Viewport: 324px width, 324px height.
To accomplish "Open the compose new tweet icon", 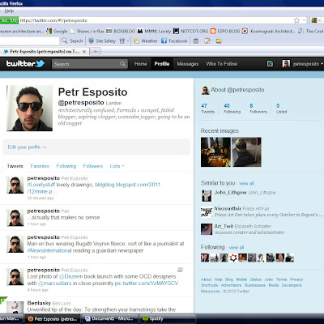I will (x=270, y=64).
